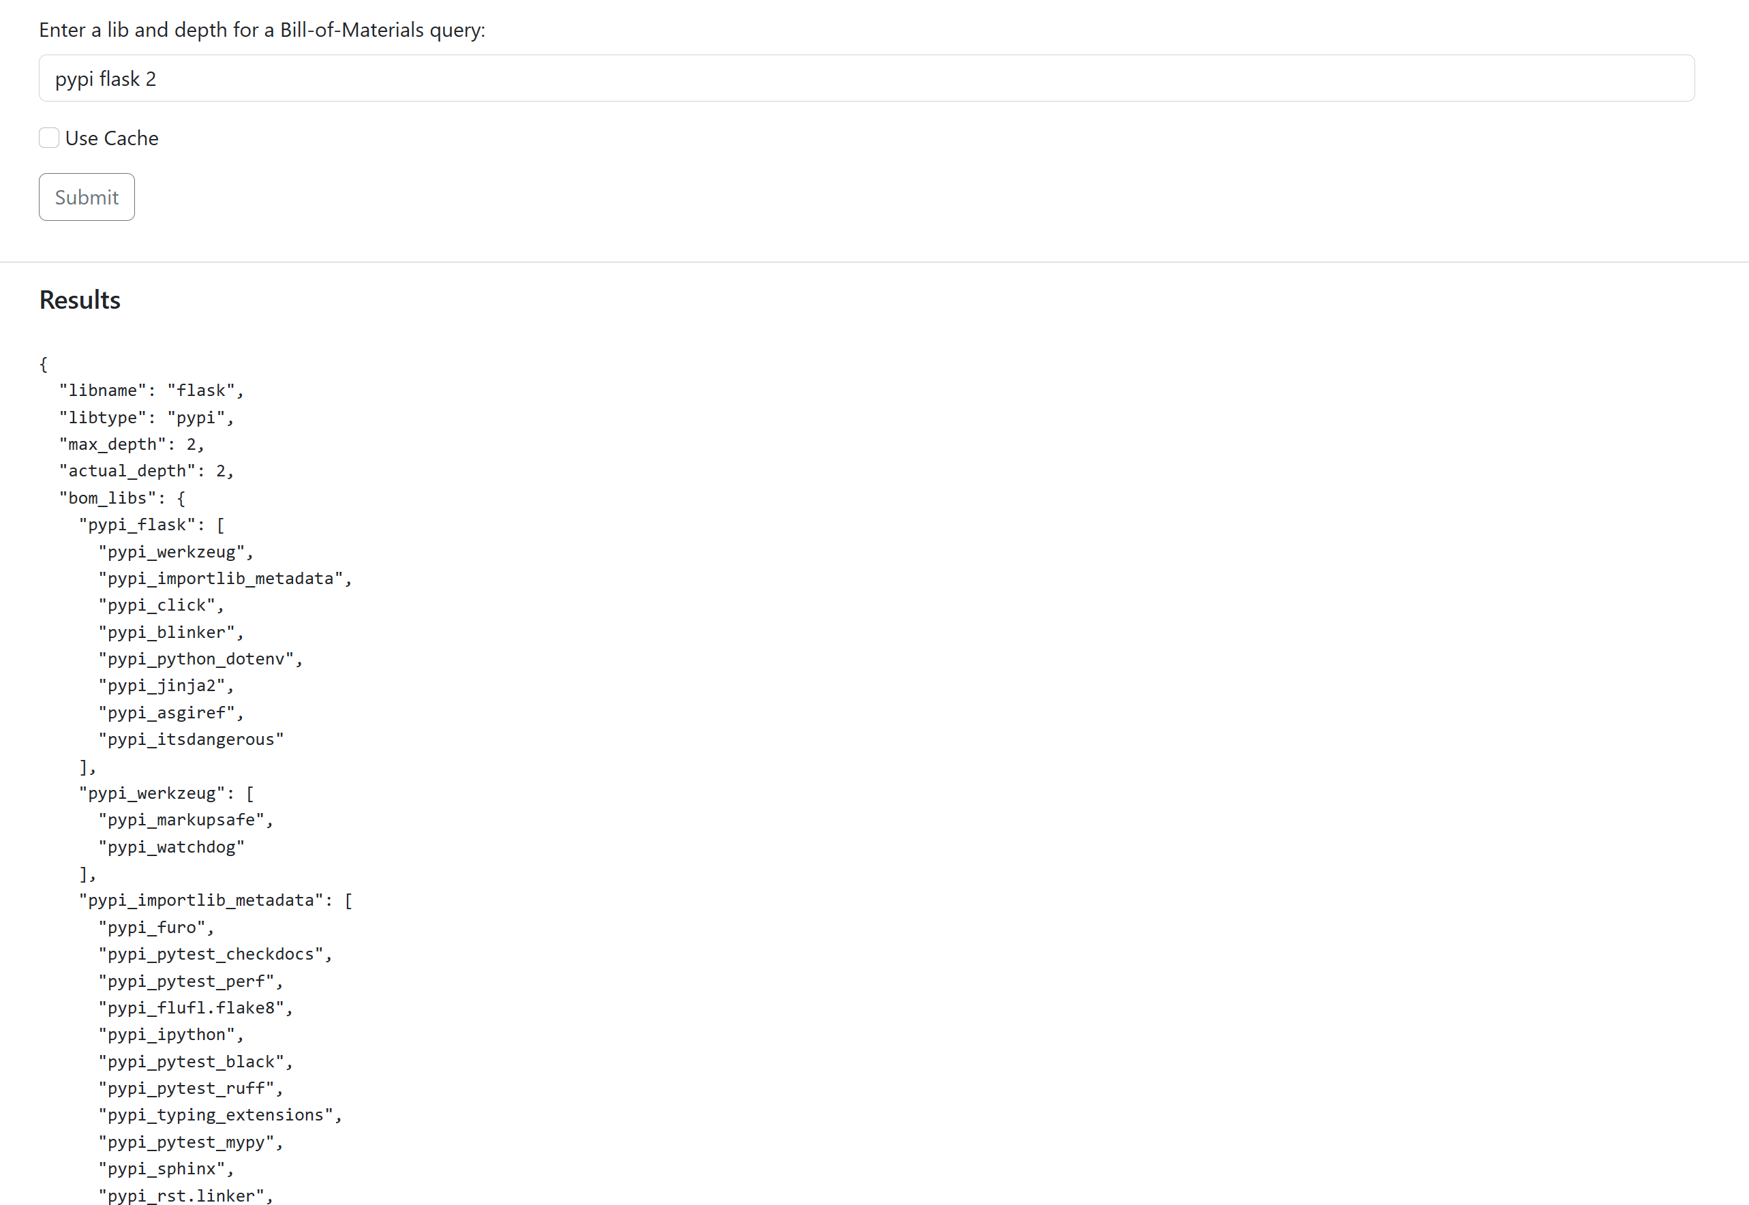The width and height of the screenshot is (1749, 1205).
Task: Click the "pypi_werkzeug" entry under pypi_flask
Action: [176, 552]
